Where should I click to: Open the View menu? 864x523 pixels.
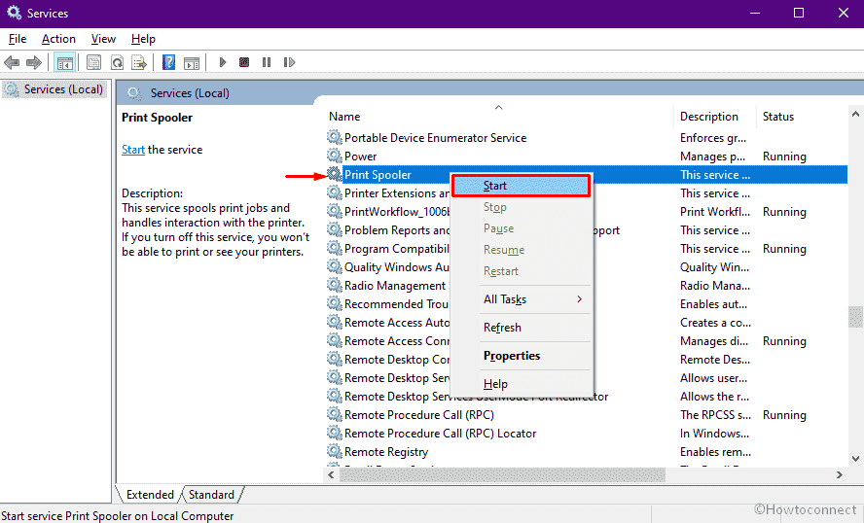[x=103, y=39]
